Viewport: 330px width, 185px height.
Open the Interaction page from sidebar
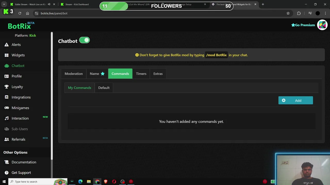coord(20,118)
